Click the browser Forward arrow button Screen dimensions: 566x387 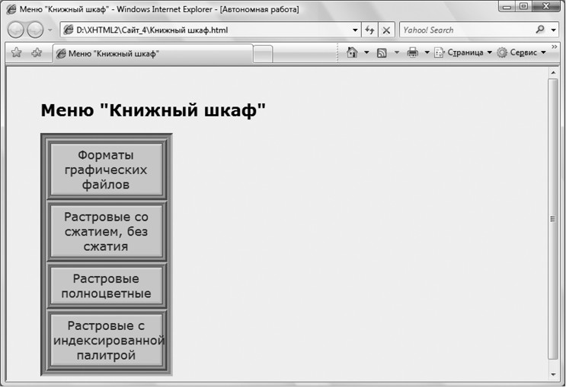point(35,30)
